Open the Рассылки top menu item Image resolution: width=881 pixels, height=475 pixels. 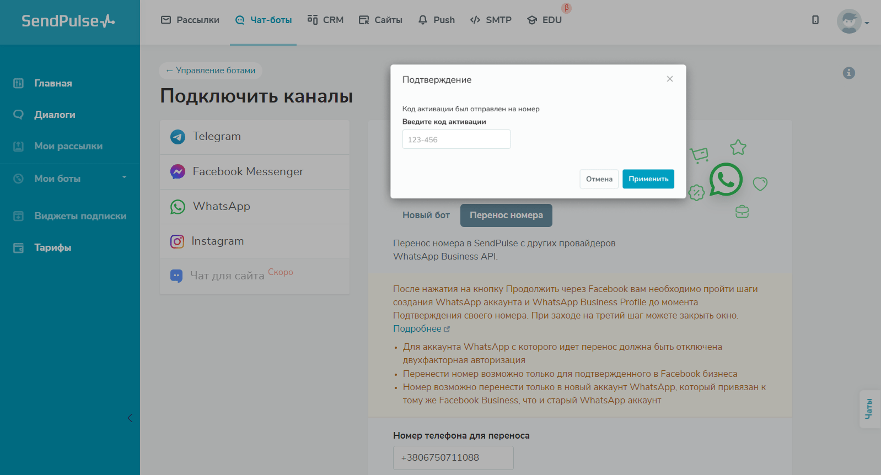pyautogui.click(x=190, y=20)
